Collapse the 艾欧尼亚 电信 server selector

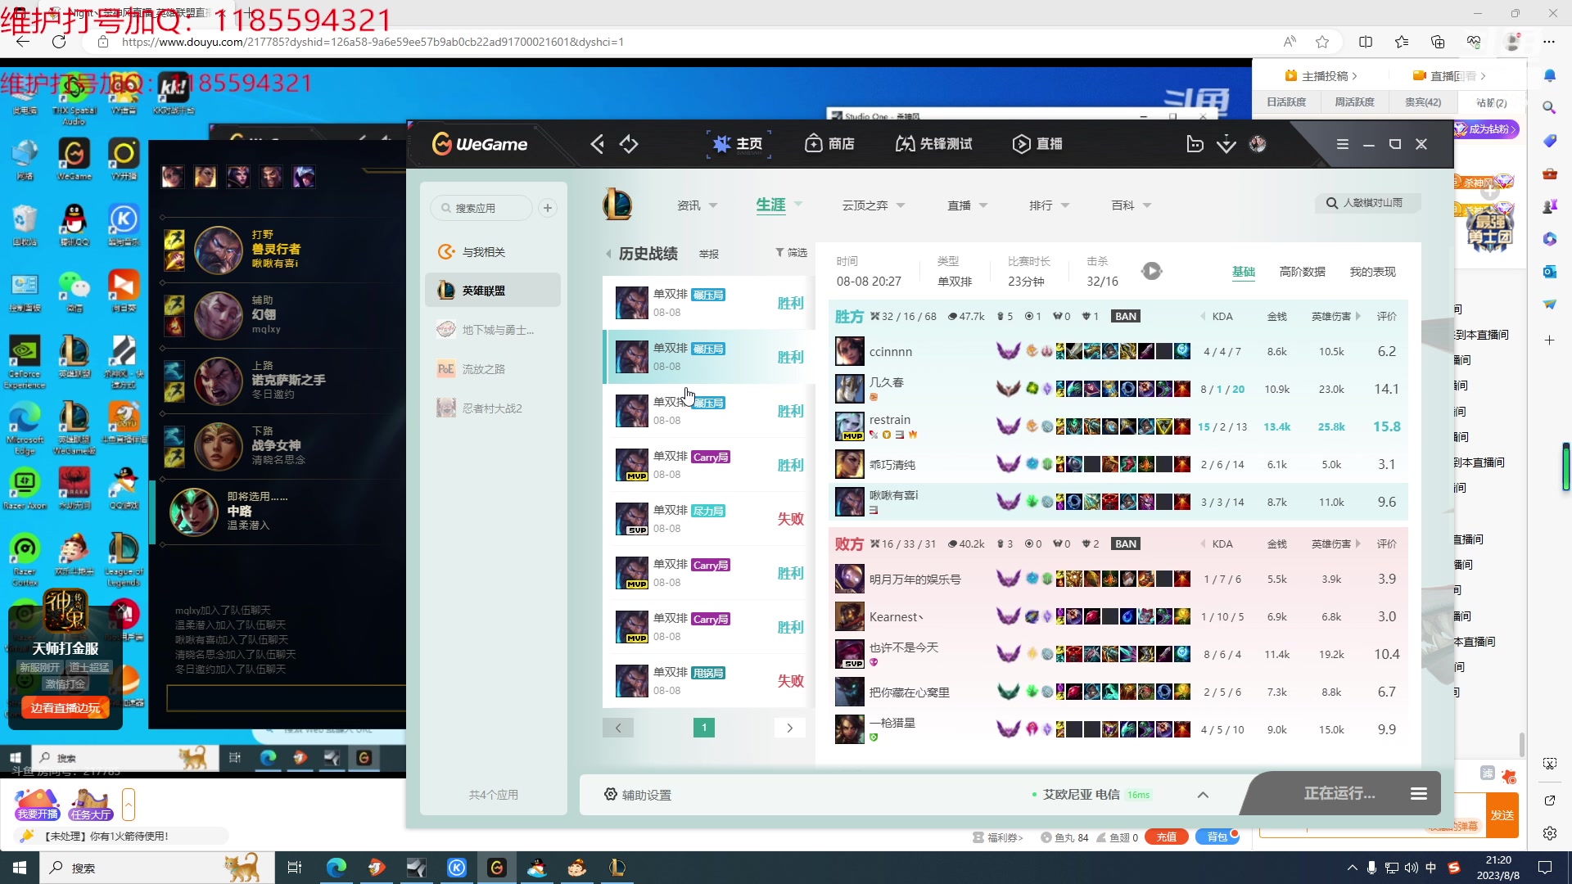(x=1203, y=794)
